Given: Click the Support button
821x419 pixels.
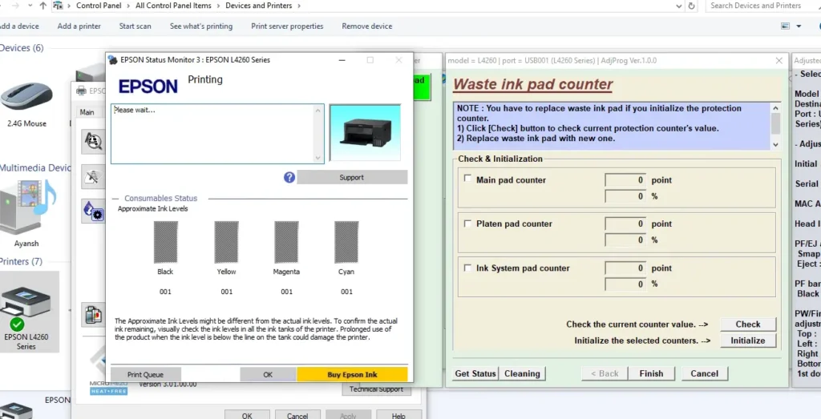Looking at the screenshot, I should point(352,177).
